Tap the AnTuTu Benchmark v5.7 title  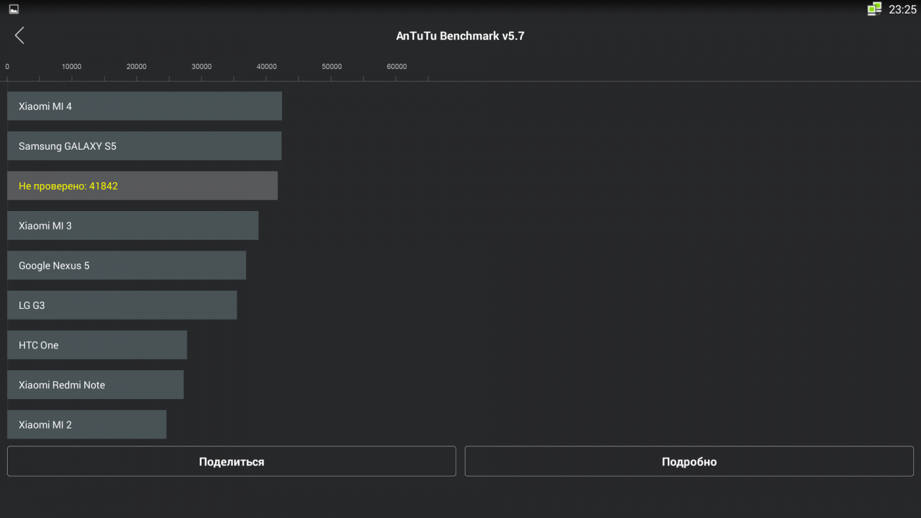(x=460, y=36)
